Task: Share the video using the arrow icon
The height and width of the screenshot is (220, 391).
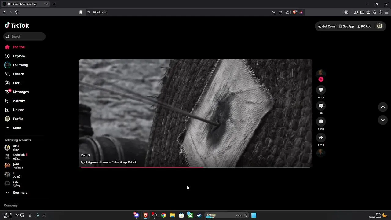Action: pyautogui.click(x=321, y=137)
